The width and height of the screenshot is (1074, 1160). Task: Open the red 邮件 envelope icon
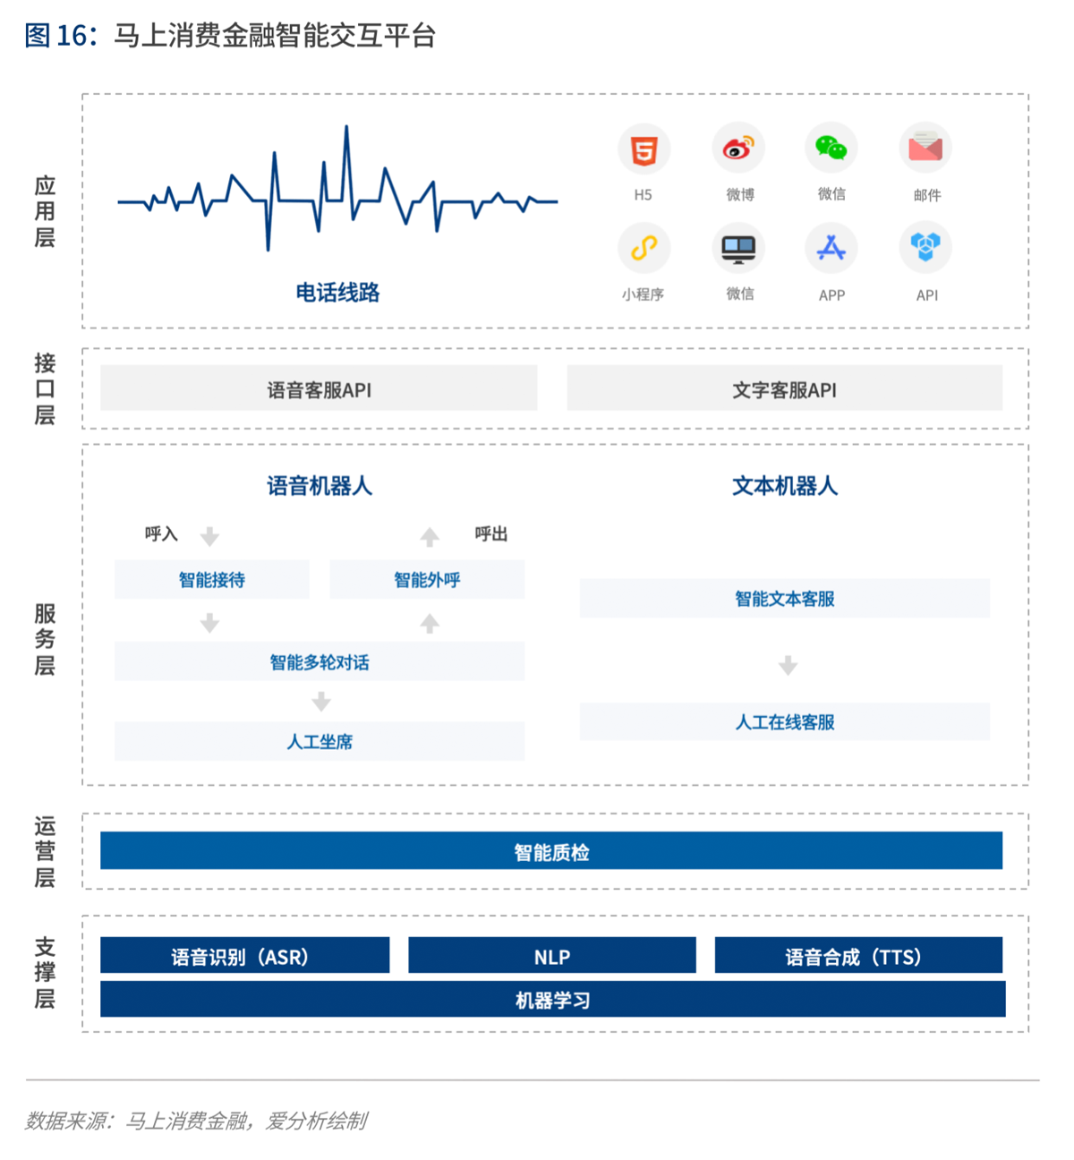coord(925,147)
